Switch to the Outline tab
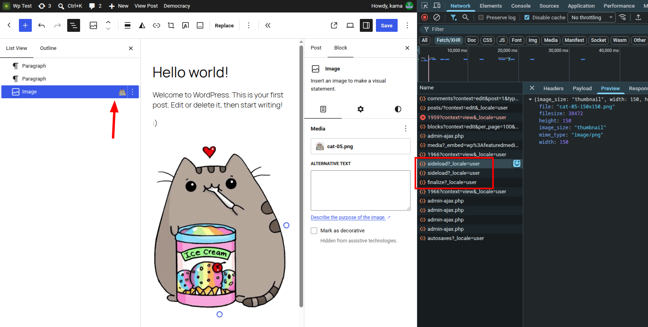The width and height of the screenshot is (648, 327). tap(48, 48)
